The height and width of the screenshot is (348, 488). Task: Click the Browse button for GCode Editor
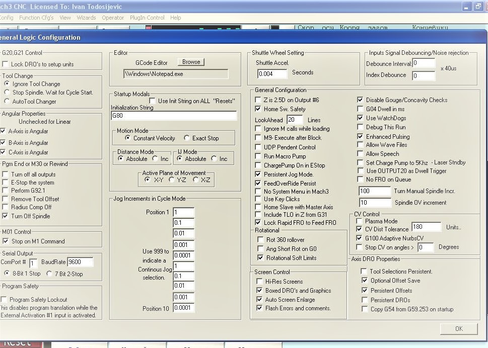click(x=191, y=62)
